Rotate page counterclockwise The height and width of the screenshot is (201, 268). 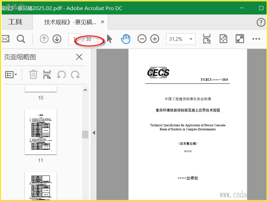pos(61,75)
